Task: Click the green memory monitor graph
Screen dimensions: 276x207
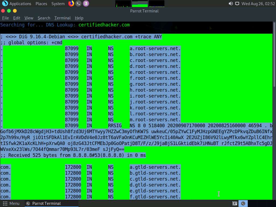Action: [x=140, y=4]
